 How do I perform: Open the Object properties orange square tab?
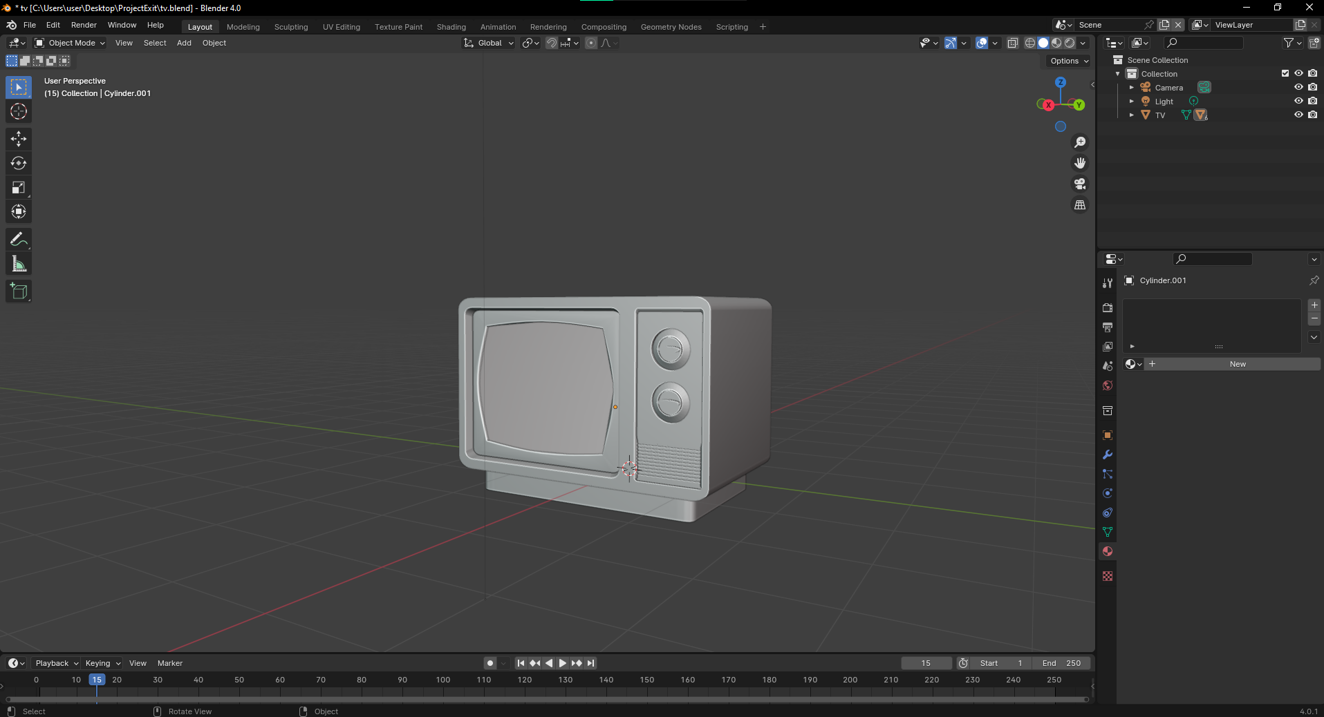[1108, 435]
